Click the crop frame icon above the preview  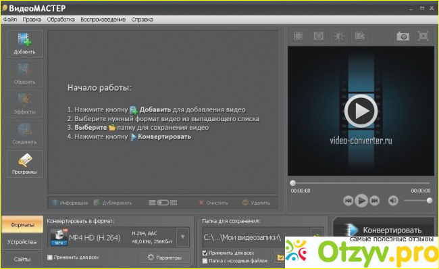coord(298,36)
